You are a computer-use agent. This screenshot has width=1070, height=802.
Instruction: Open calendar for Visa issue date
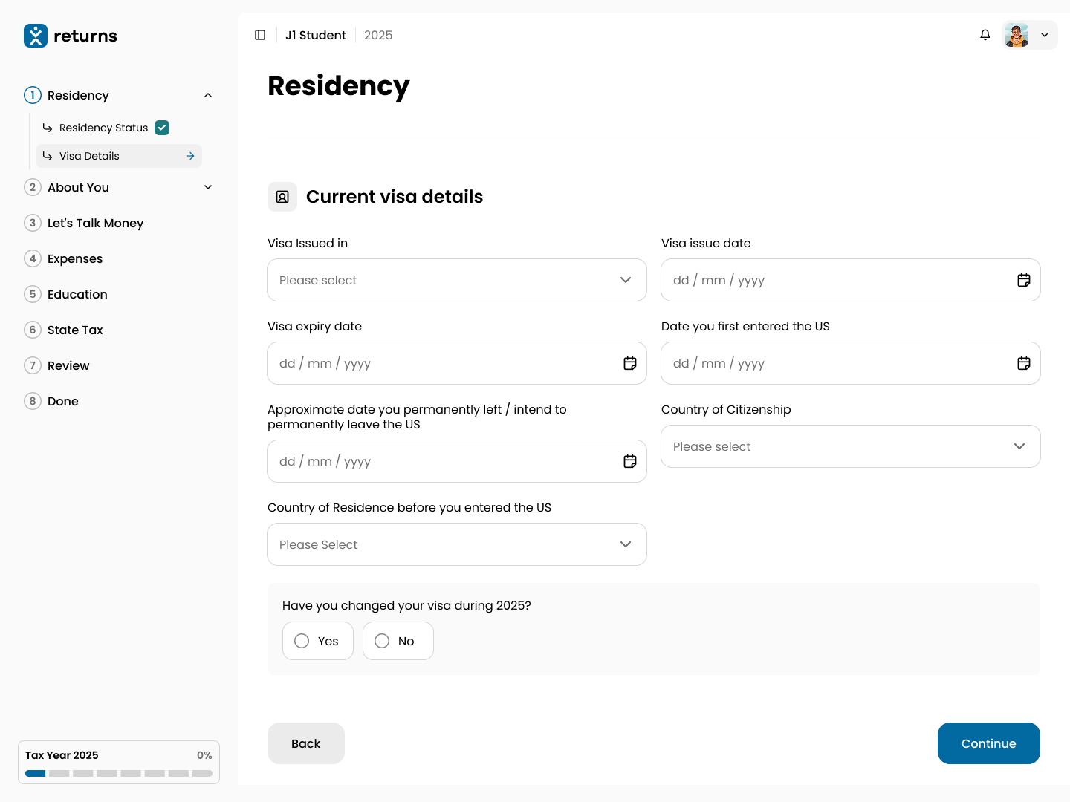click(1023, 280)
